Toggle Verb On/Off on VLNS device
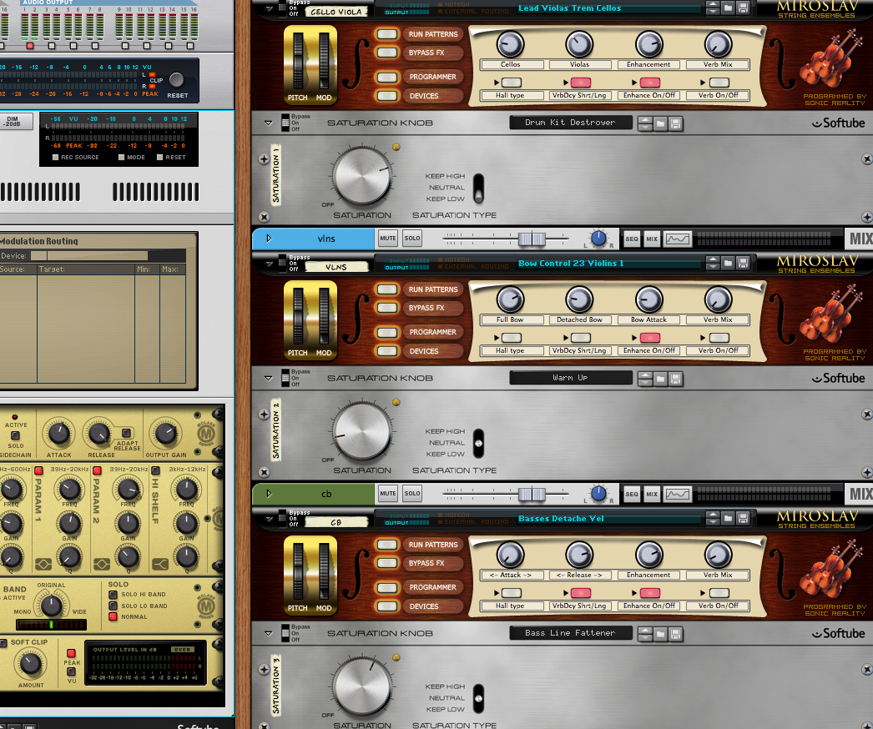Image resolution: width=873 pixels, height=729 pixels. (x=719, y=338)
